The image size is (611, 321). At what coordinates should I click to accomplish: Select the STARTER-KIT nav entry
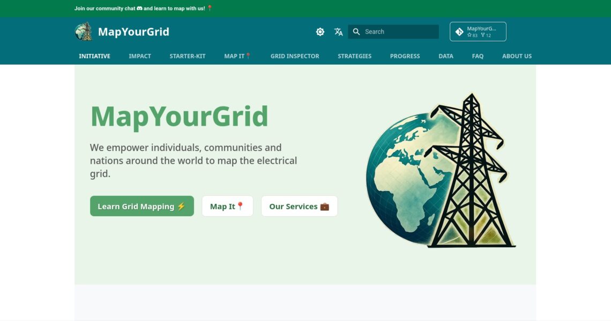click(188, 56)
